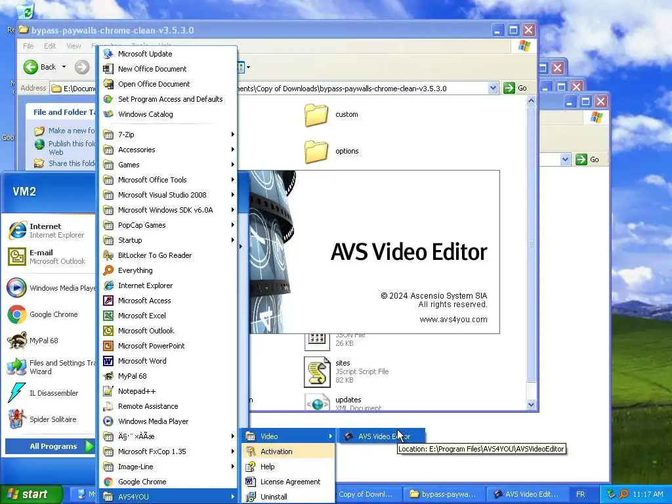Select Uninstall in the AVS4YOU menu
This screenshot has width=672, height=504.
point(289,497)
